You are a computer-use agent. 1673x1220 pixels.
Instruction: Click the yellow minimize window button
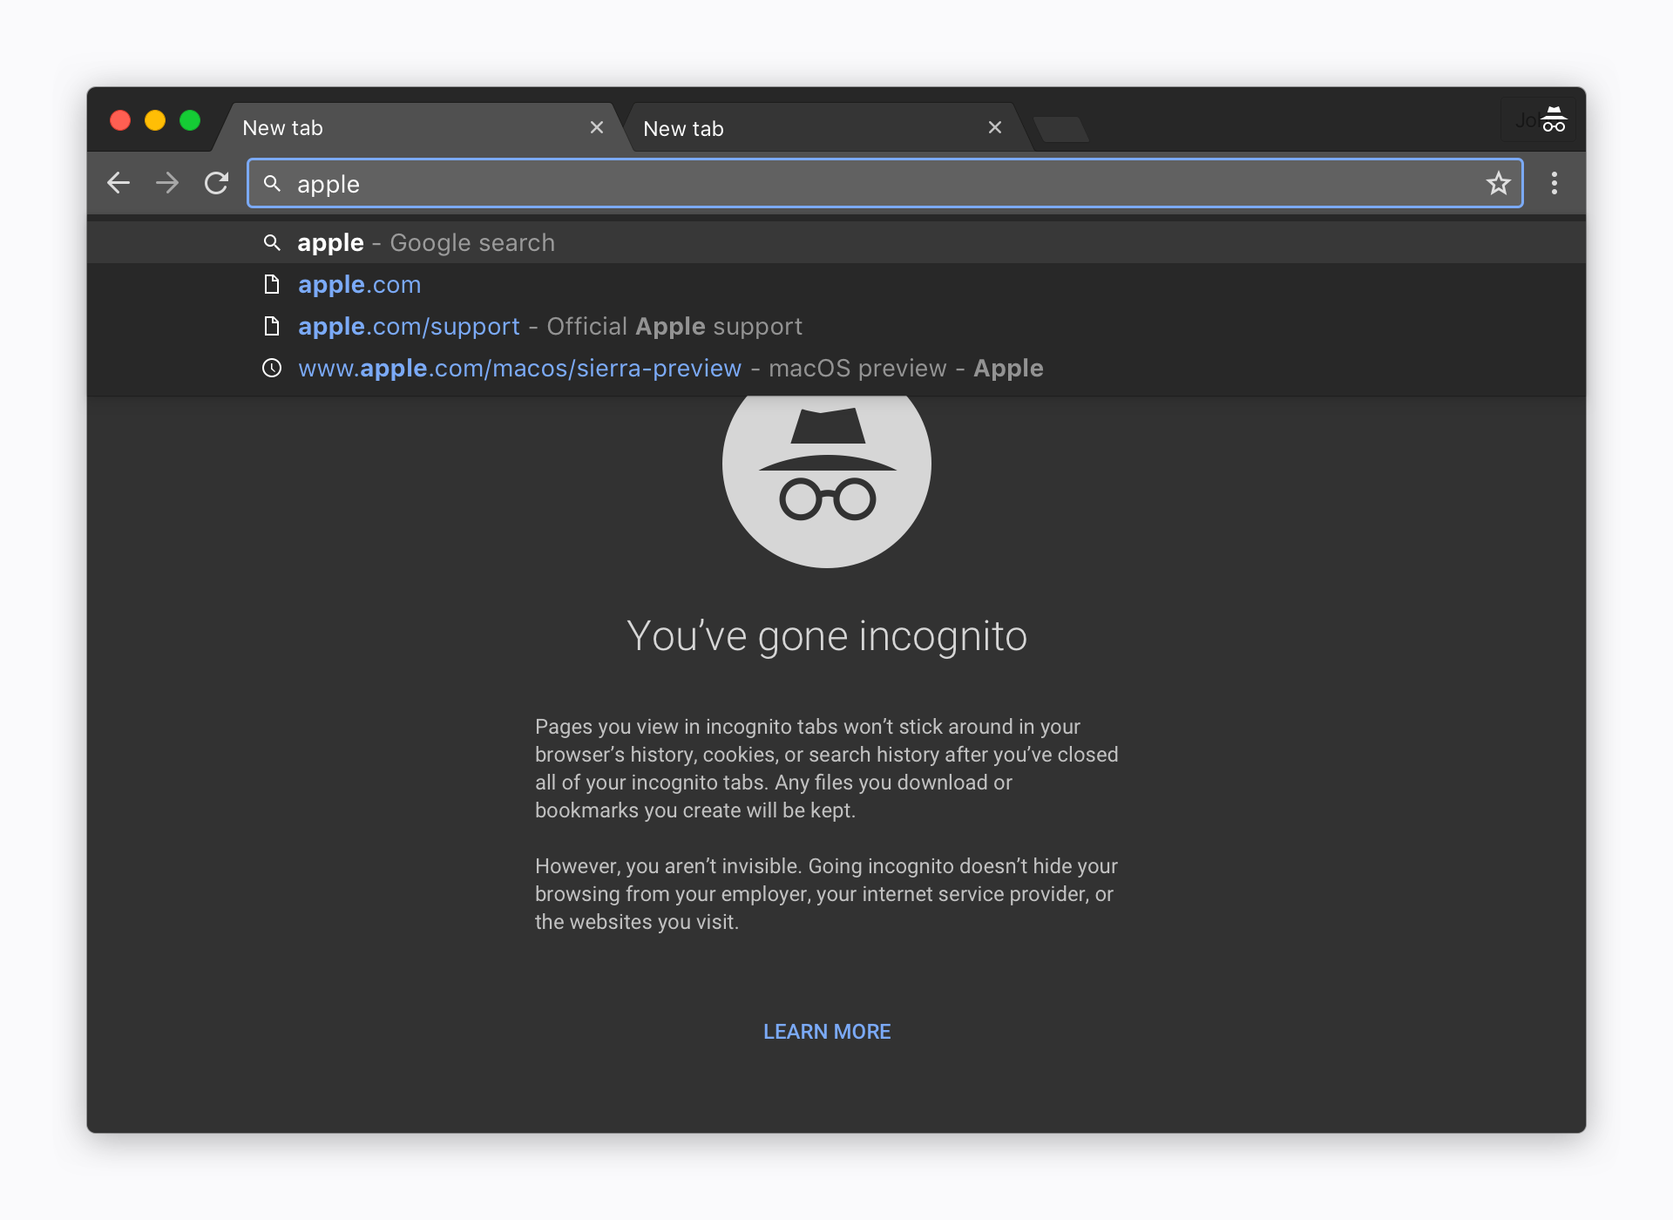click(155, 120)
